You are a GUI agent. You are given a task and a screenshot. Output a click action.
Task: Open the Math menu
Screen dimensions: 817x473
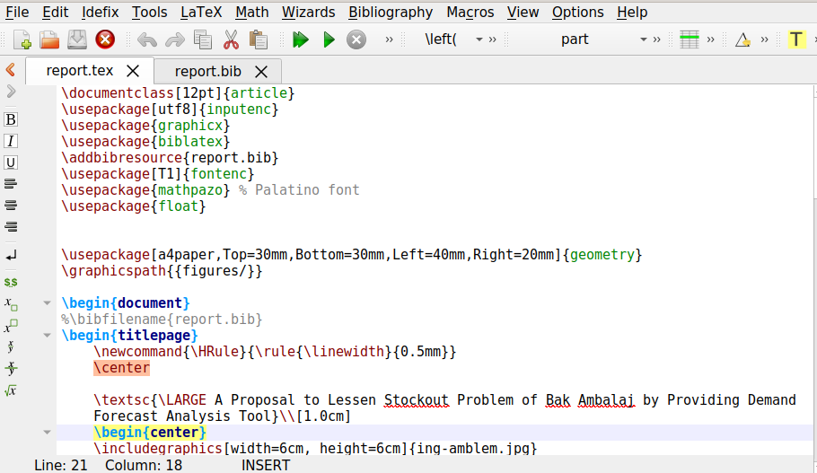(x=251, y=12)
